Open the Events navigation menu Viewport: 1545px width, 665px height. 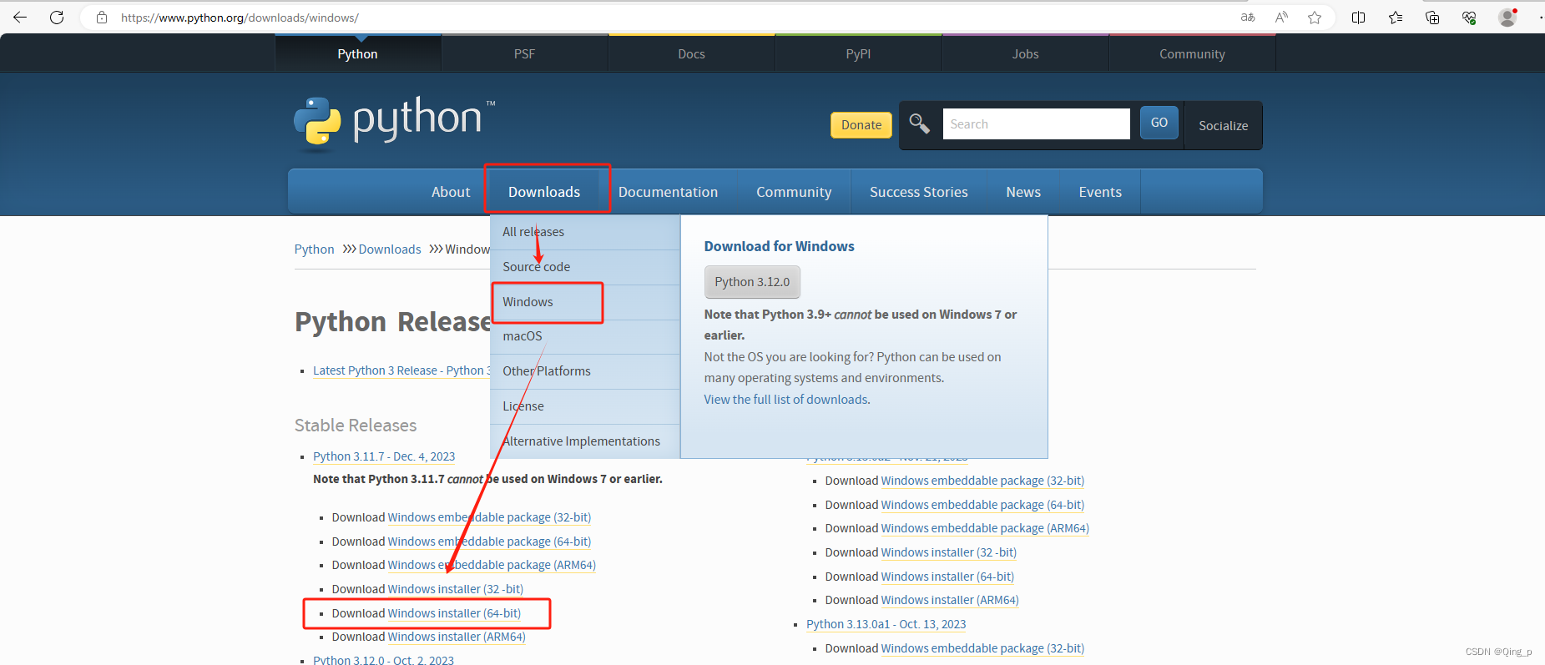[1100, 192]
